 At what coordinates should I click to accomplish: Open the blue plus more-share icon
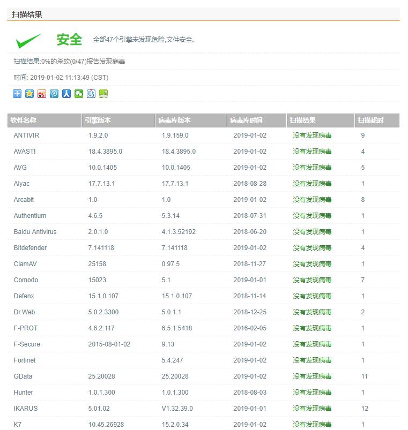(17, 94)
